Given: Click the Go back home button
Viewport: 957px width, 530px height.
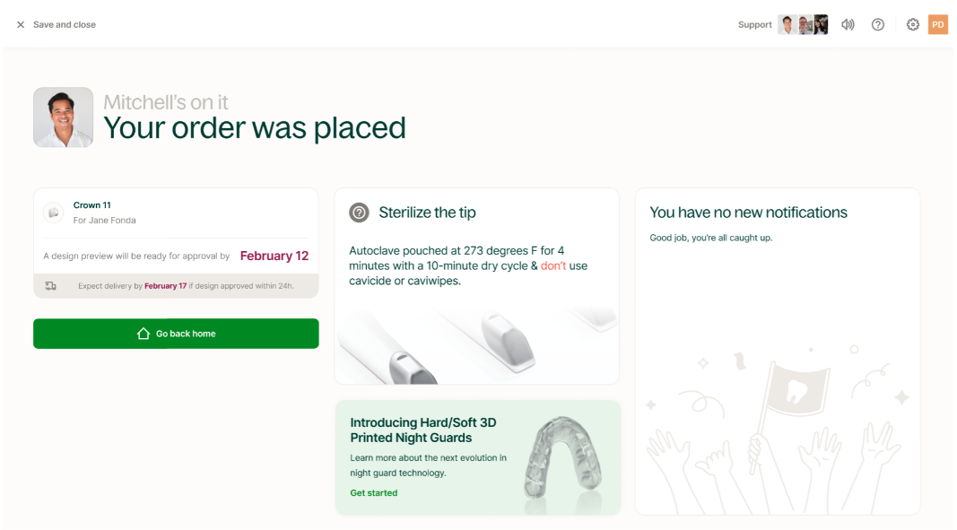Looking at the screenshot, I should coord(176,334).
